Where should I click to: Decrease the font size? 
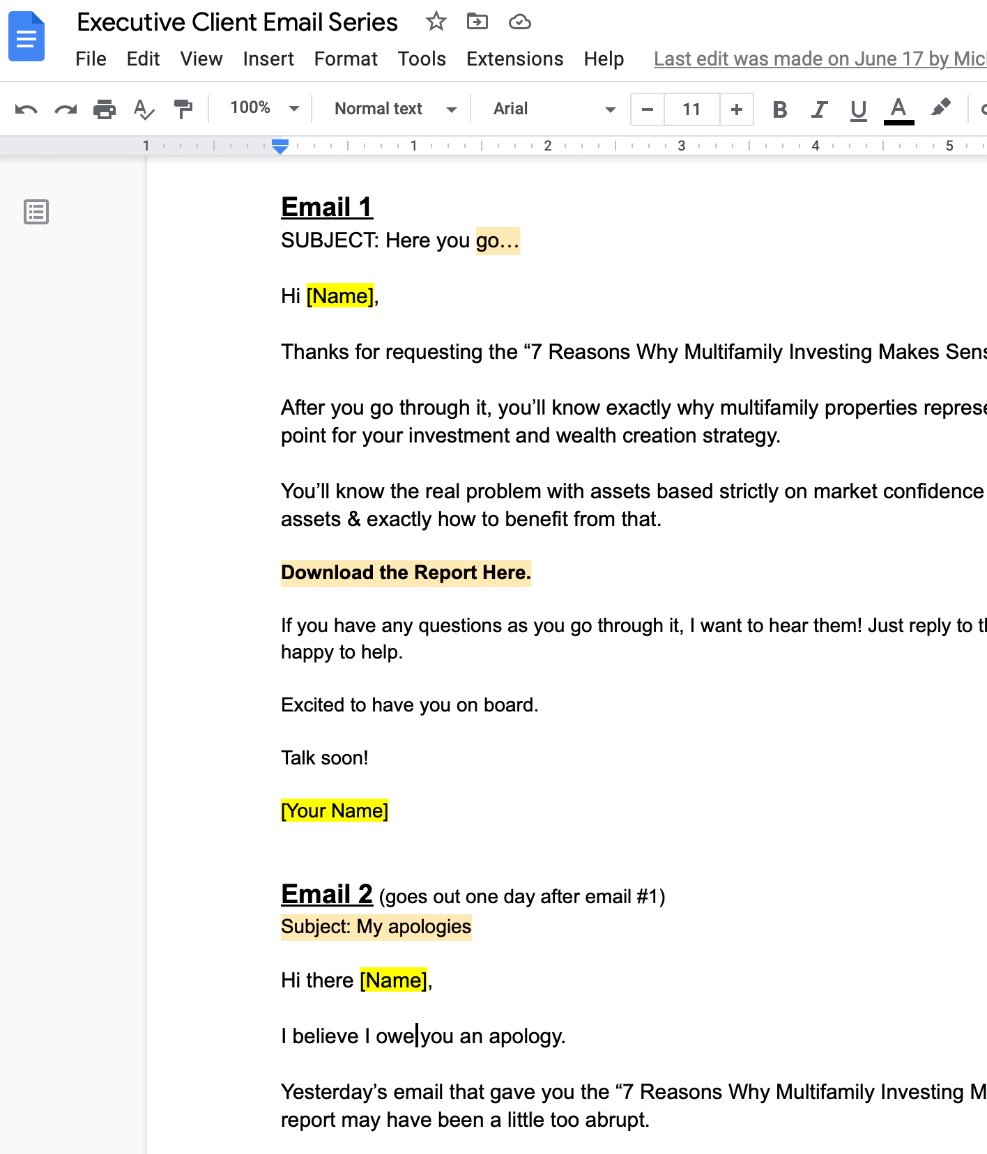[648, 109]
